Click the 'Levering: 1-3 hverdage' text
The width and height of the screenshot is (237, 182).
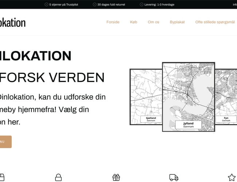(161, 4)
